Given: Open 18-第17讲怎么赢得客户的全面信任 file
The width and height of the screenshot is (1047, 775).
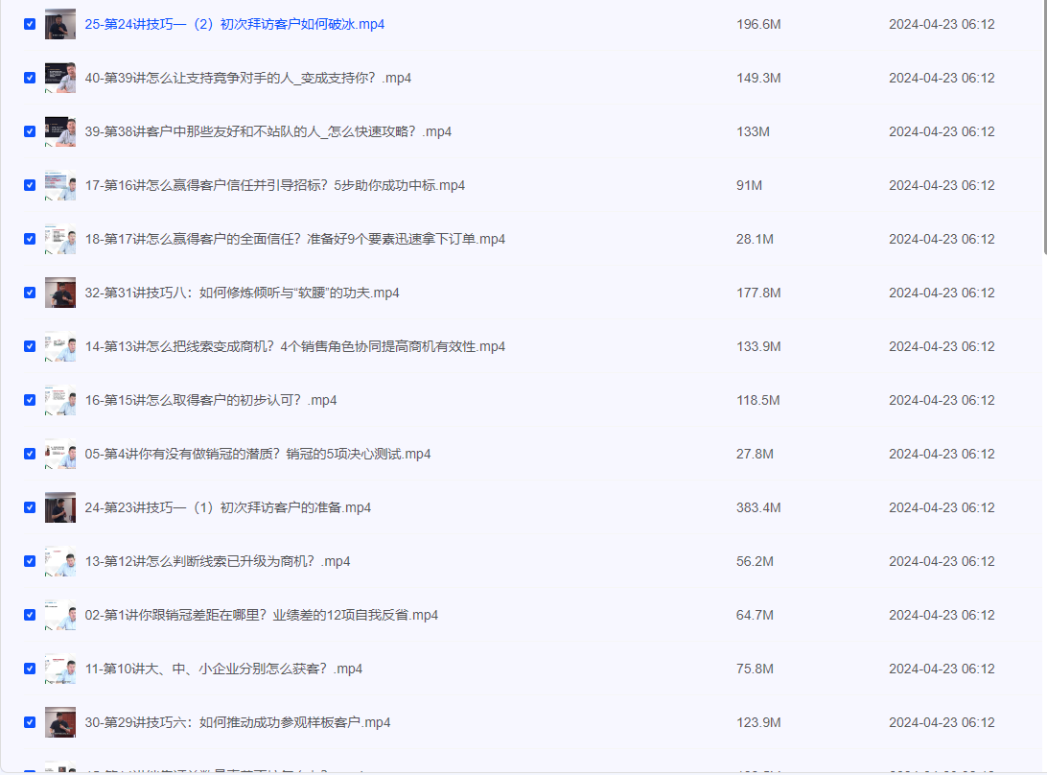Looking at the screenshot, I should (294, 239).
